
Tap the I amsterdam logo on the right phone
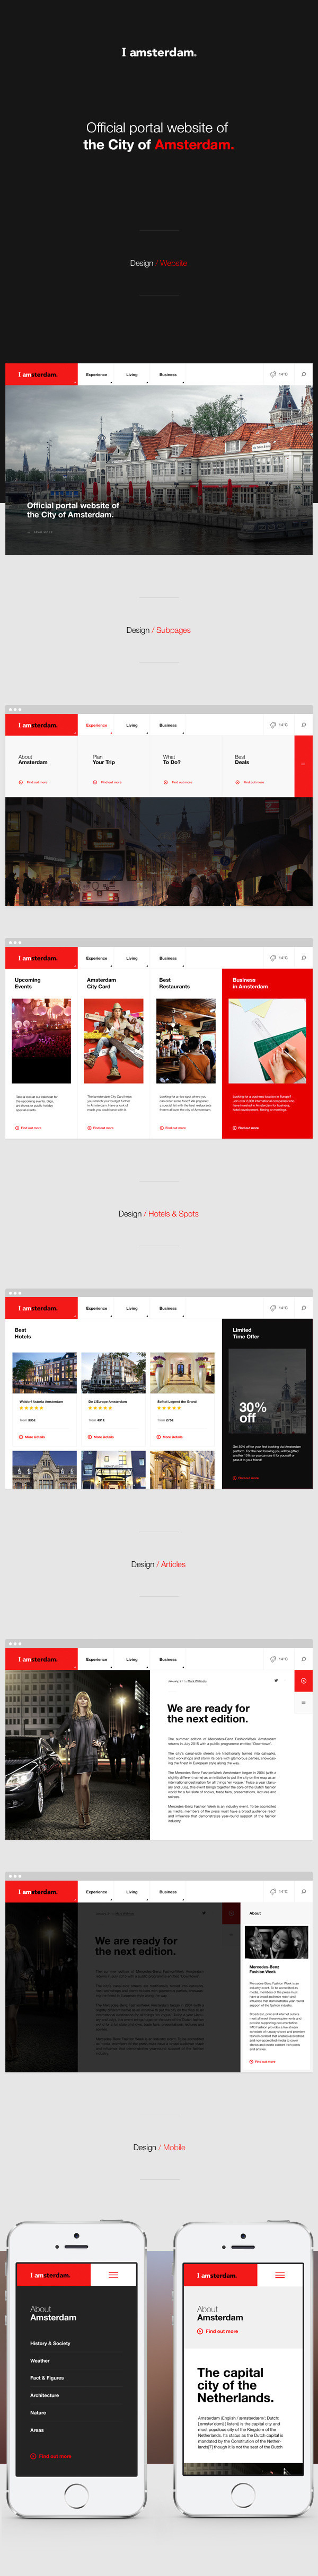pyautogui.click(x=217, y=2275)
